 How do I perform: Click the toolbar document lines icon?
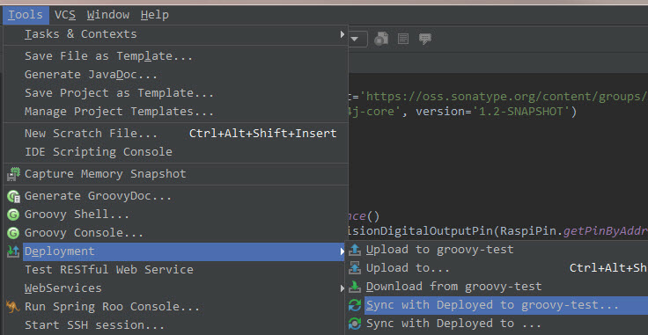click(403, 40)
